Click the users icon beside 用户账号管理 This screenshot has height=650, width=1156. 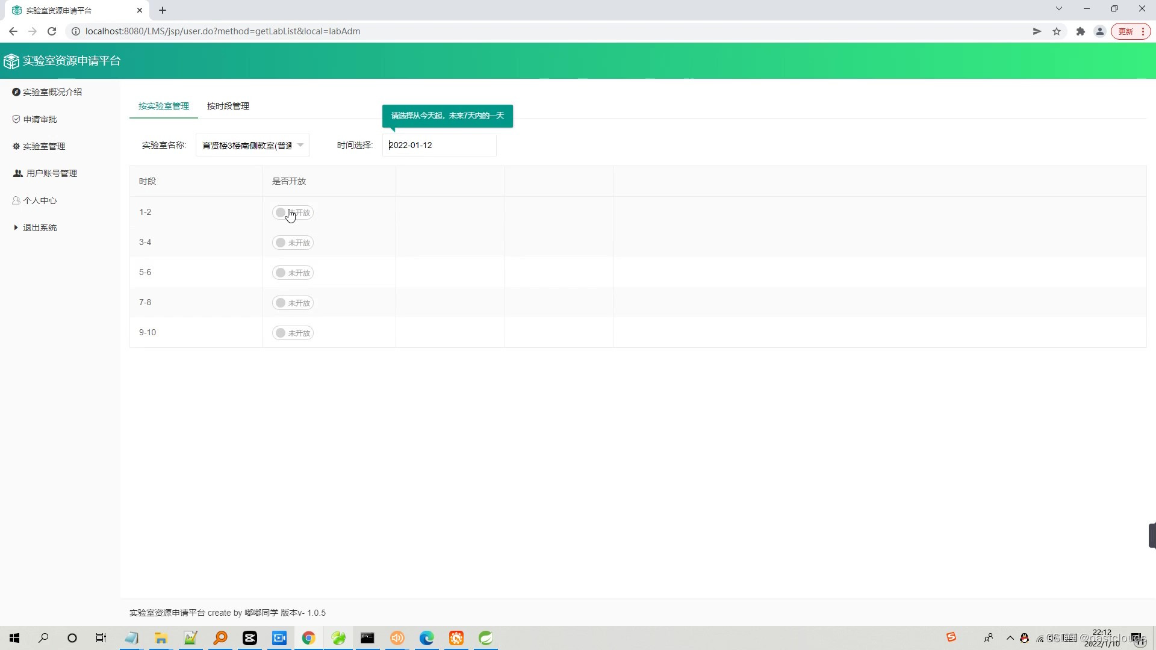pos(18,173)
